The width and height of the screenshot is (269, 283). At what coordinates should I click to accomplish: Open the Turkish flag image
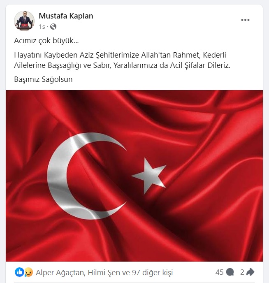[134, 176]
